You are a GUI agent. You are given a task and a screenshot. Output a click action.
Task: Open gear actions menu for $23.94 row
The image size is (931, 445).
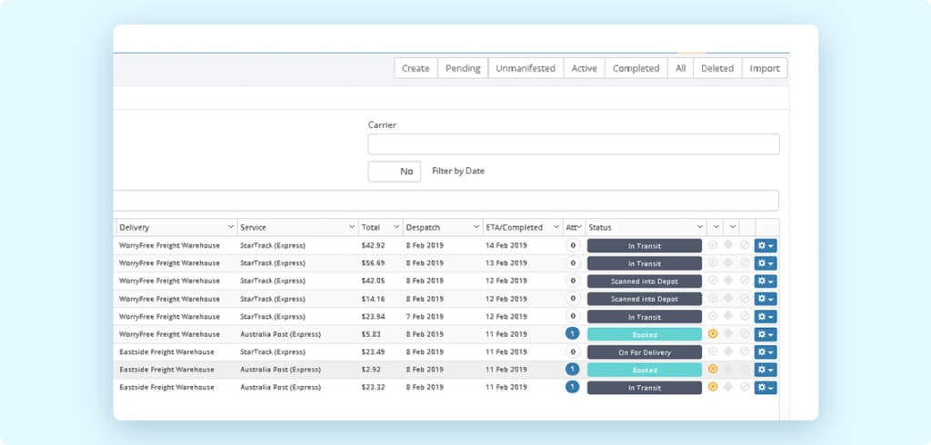tap(766, 317)
